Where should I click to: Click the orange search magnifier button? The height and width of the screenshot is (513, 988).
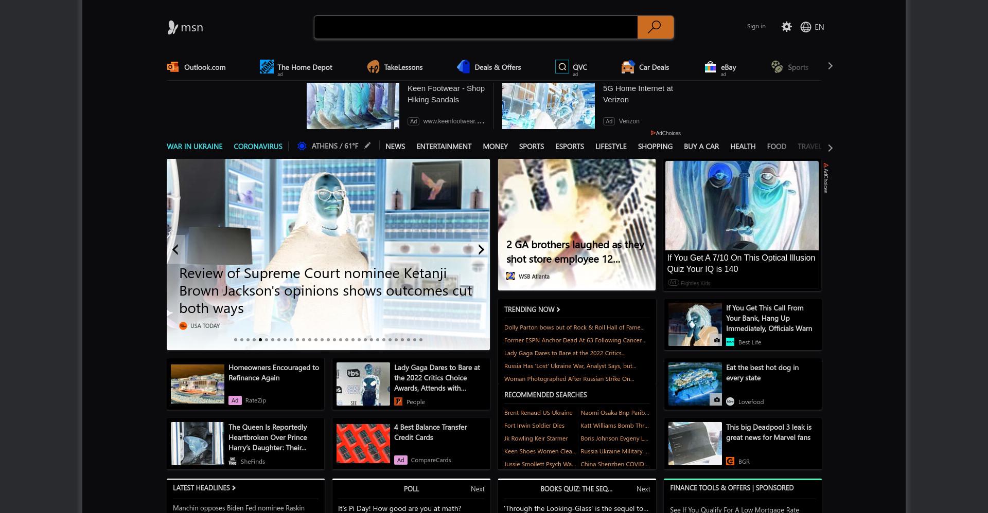[655, 27]
